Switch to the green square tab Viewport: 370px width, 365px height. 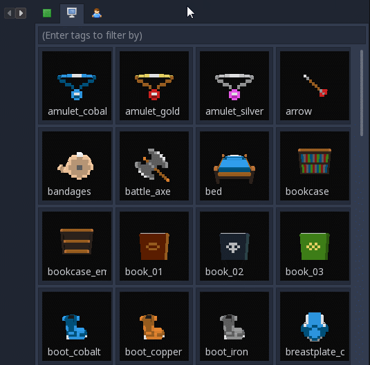47,13
